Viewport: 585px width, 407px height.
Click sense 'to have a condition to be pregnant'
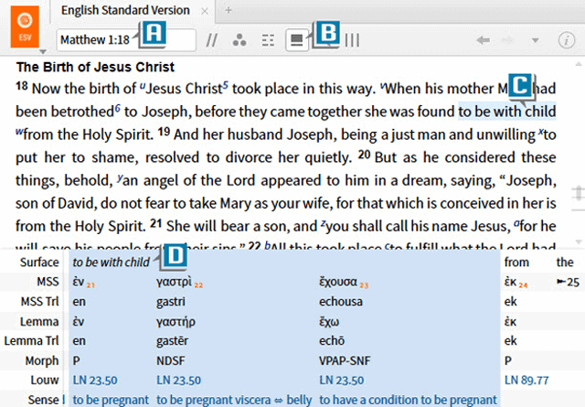pos(409,400)
